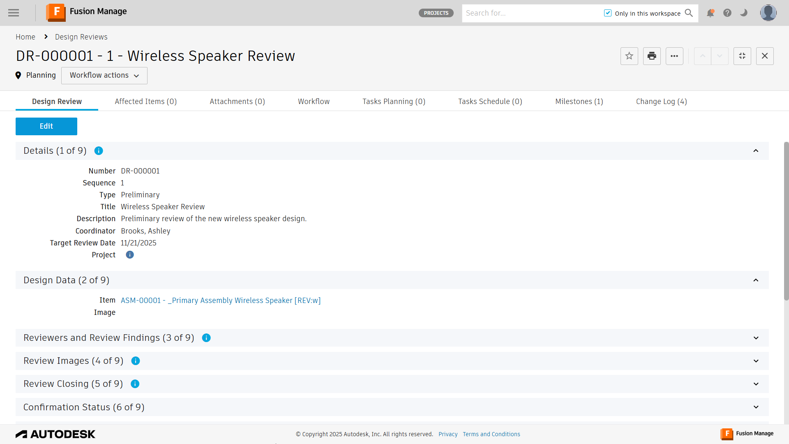Mark this design review as favorite
789x444 pixels.
click(629, 56)
